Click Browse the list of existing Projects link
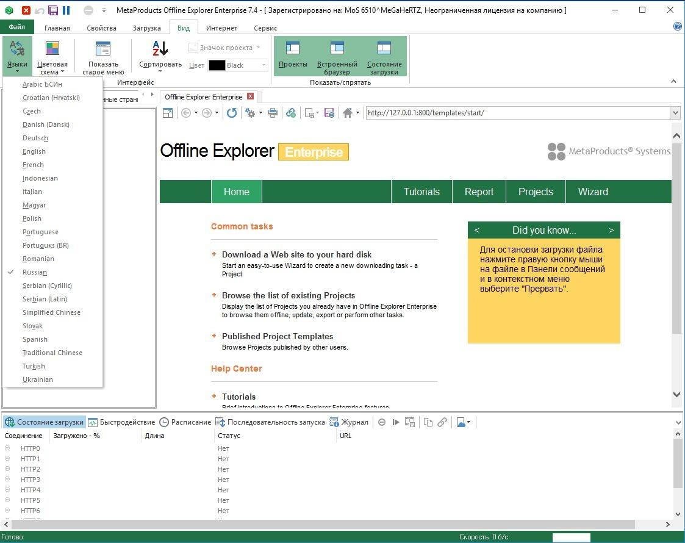 [289, 296]
